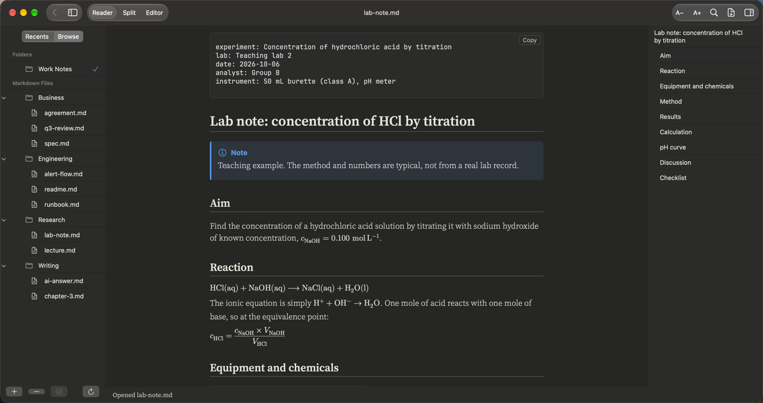Viewport: 763px width, 403px height.
Task: Click the file icon beside agreement.md
Action: coord(34,113)
